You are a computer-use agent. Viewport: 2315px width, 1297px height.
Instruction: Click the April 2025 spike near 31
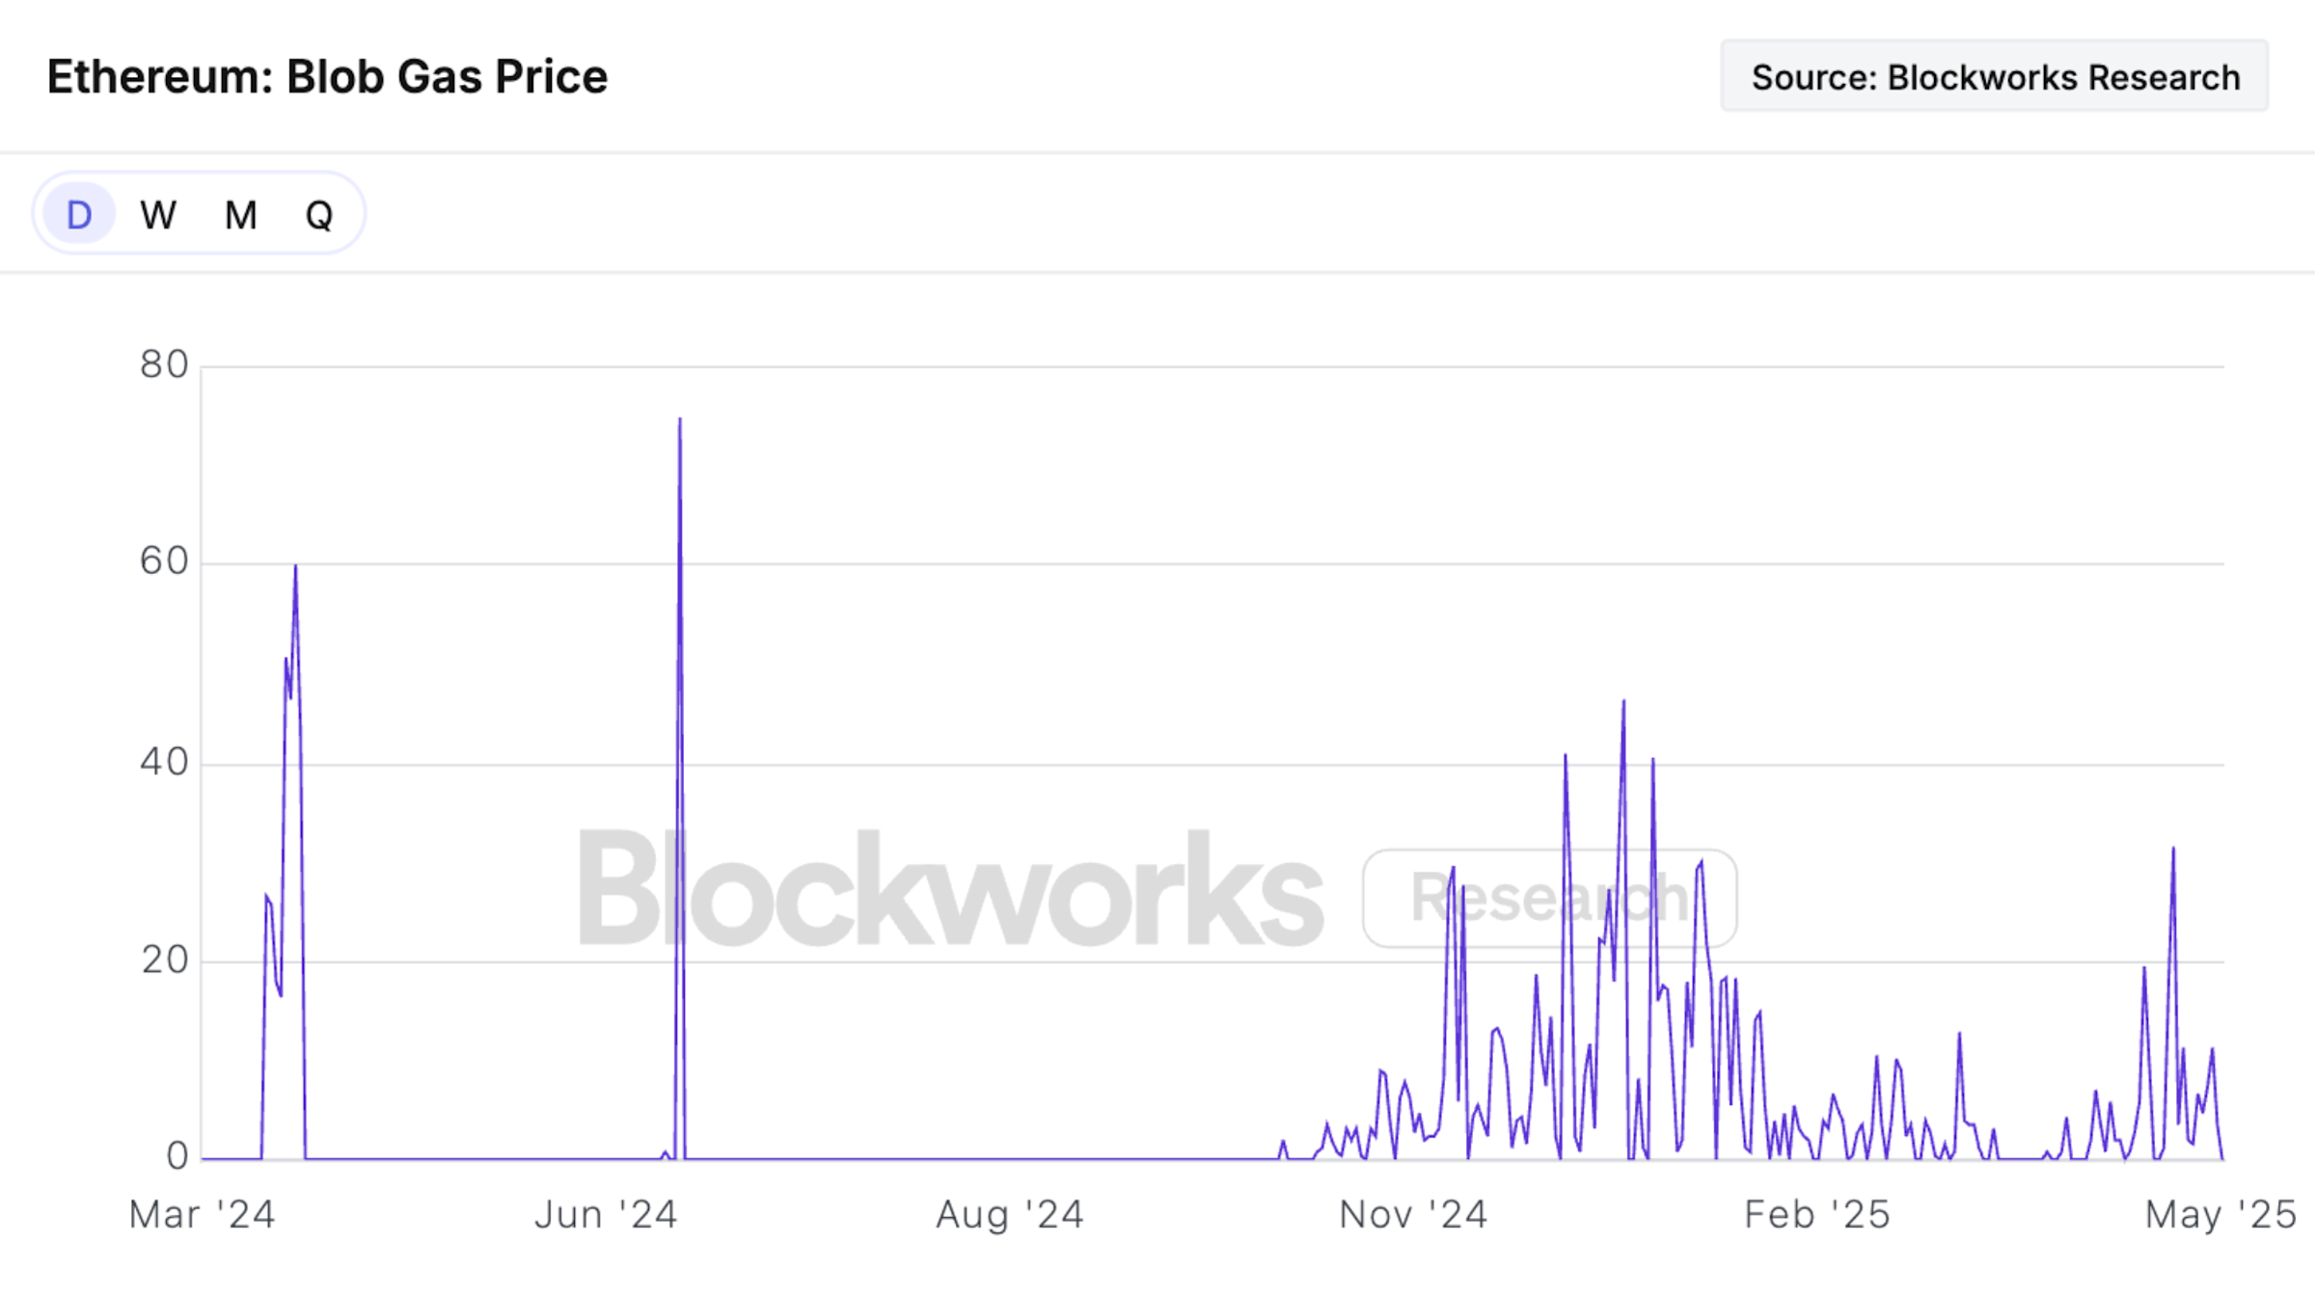pos(2173,849)
